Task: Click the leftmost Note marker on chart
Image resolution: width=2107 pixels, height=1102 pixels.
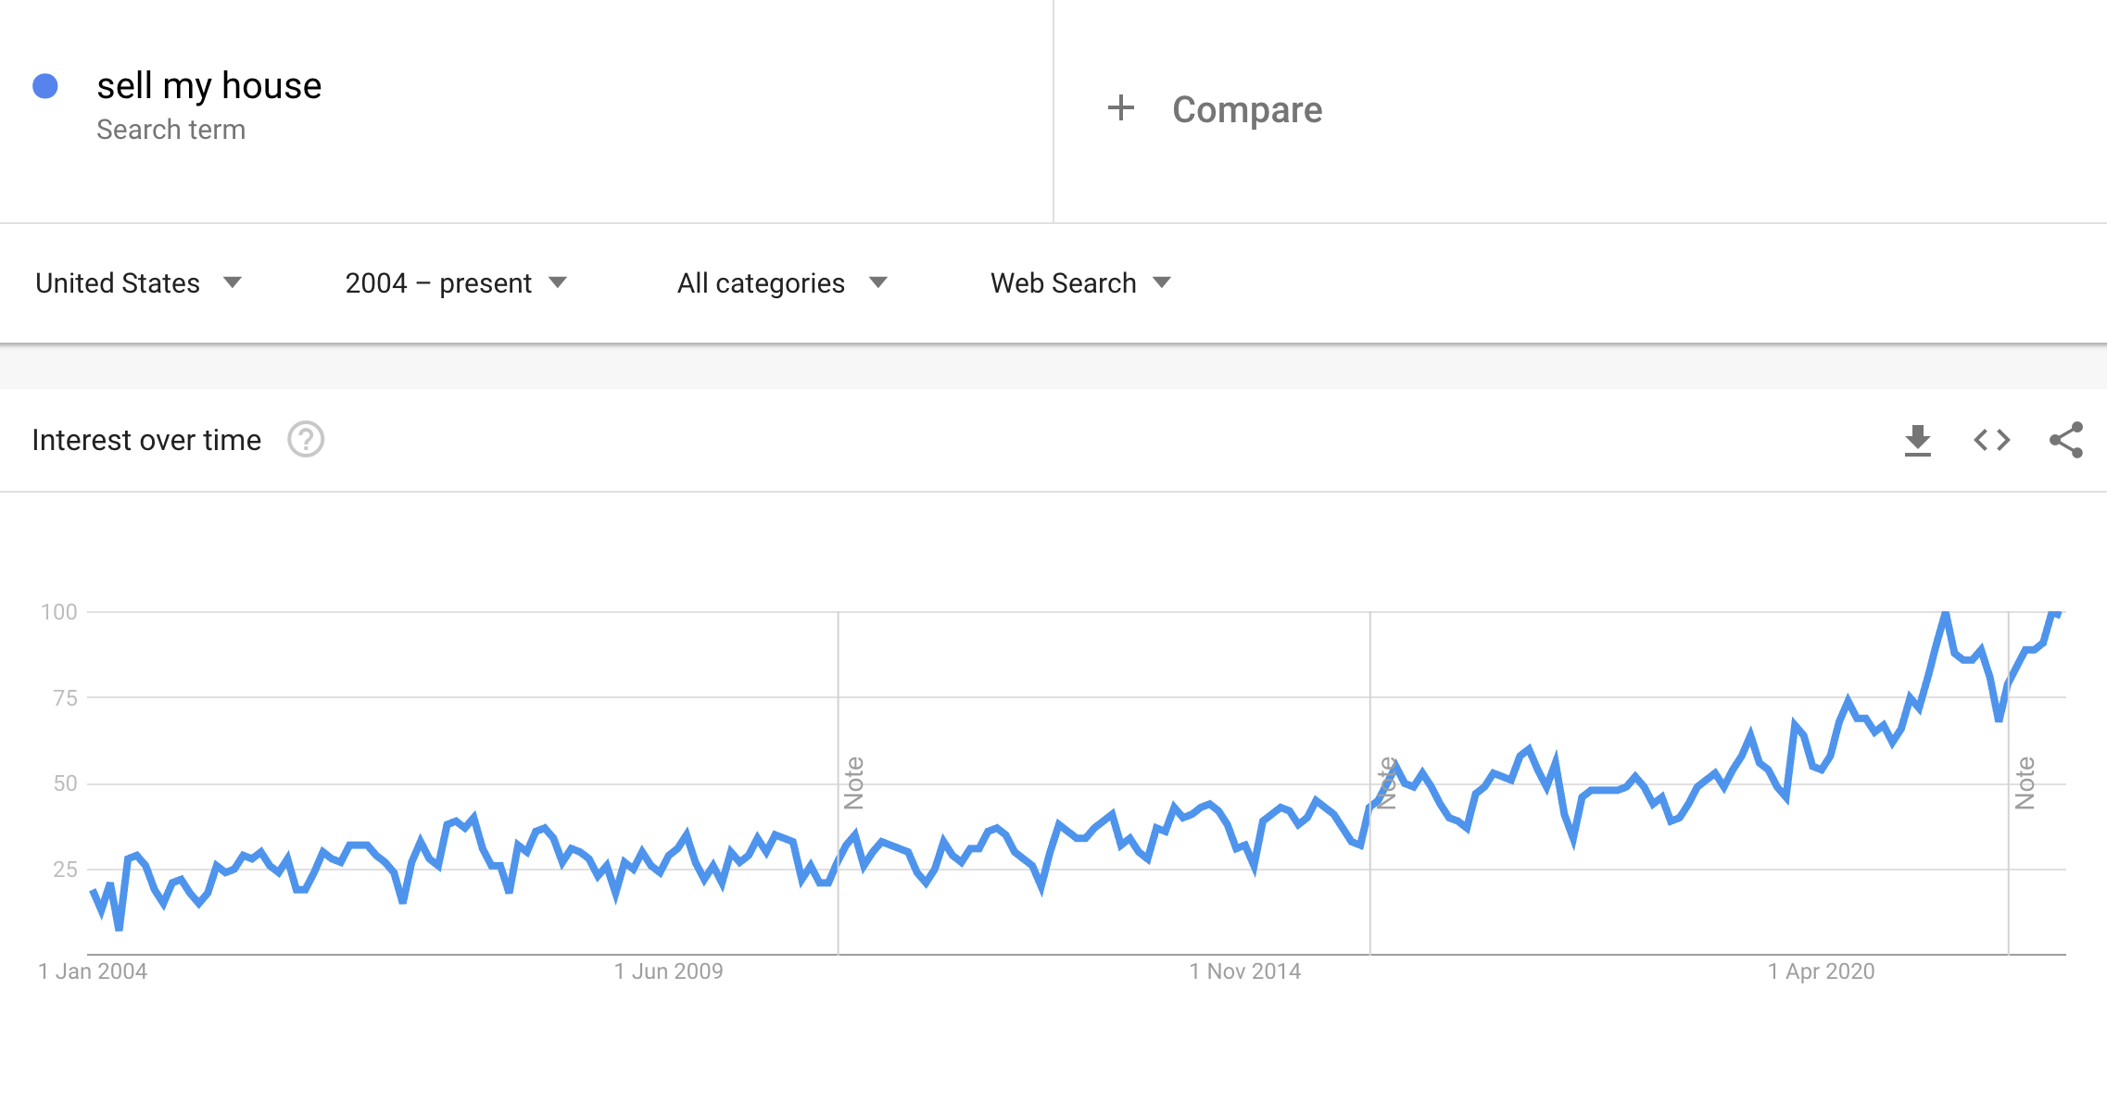Action: tap(853, 783)
